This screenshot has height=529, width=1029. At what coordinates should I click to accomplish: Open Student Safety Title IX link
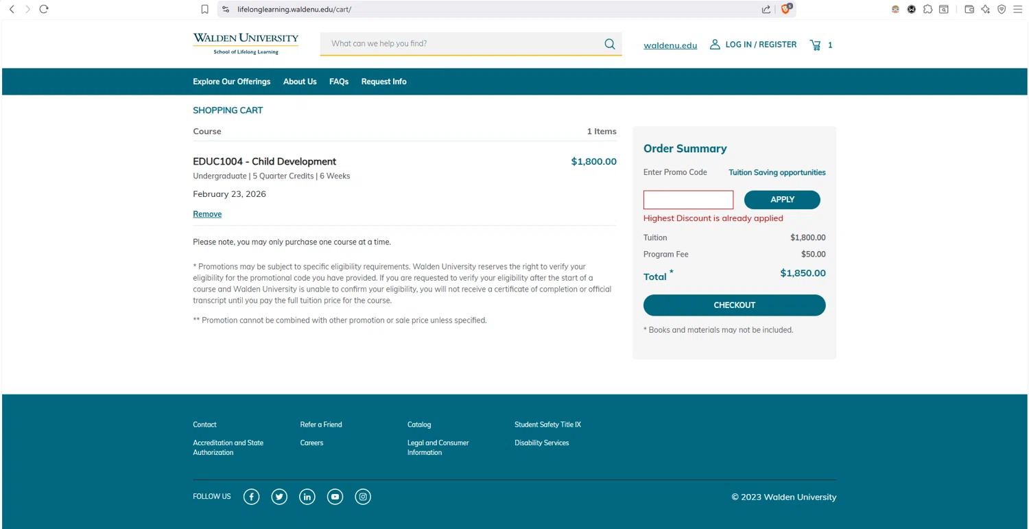(x=548, y=425)
